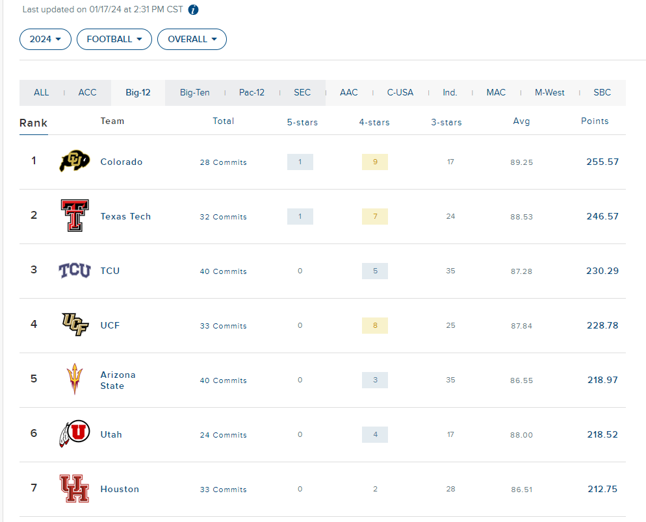The height and width of the screenshot is (522, 646).
Task: Open Colorado's 28 Commits link
Action: [224, 162]
